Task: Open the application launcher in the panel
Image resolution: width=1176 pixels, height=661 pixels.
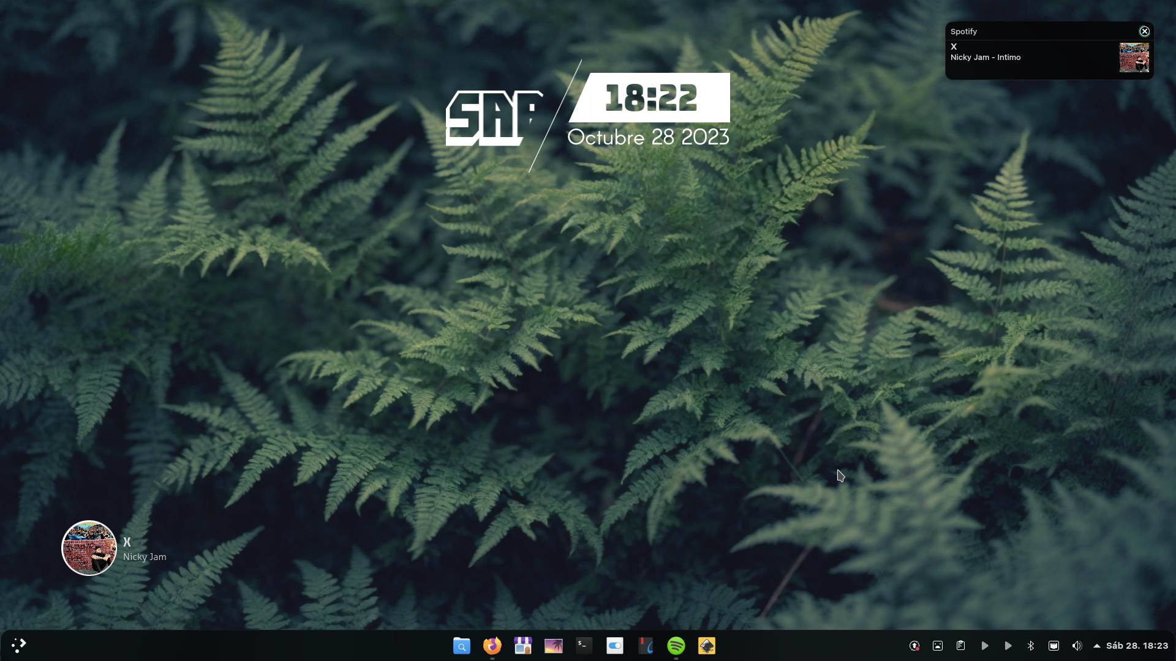Action: (18, 645)
